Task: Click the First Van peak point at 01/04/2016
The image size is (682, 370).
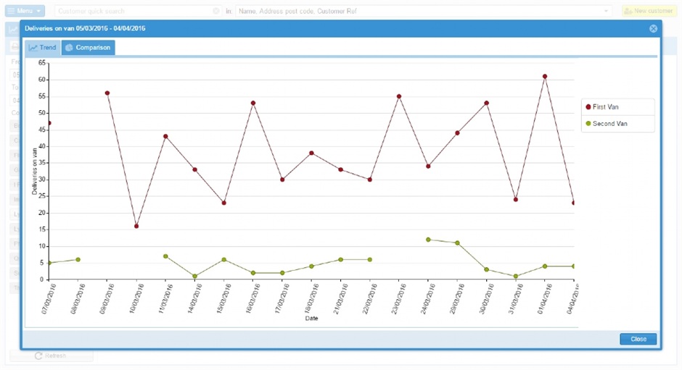Action: [x=544, y=76]
